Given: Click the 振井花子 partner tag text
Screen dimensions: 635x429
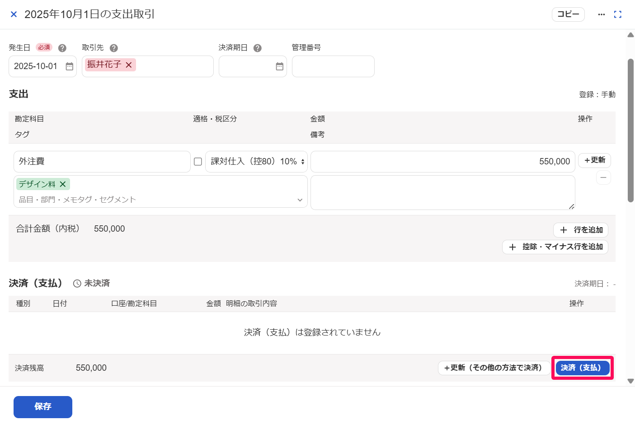Looking at the screenshot, I should click(x=104, y=65).
